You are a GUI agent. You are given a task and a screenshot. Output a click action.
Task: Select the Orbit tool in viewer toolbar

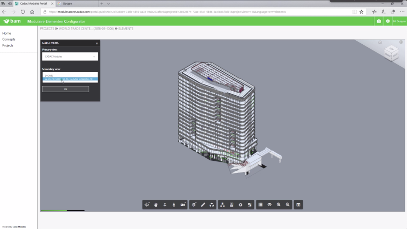coord(148,205)
